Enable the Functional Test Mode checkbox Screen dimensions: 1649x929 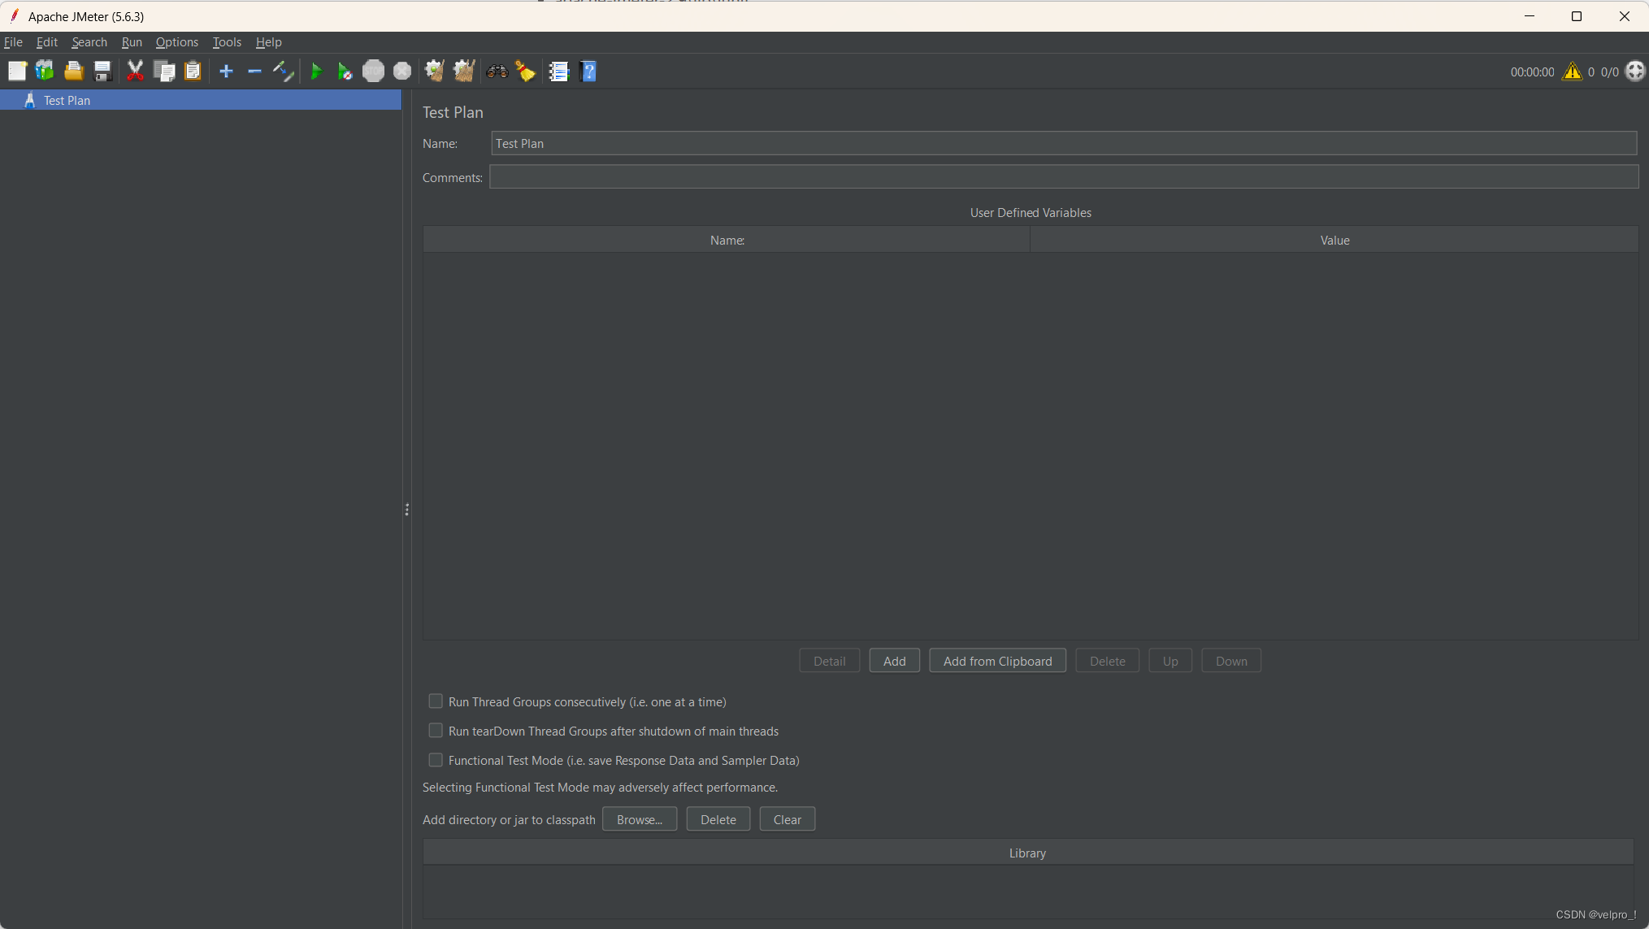436,760
